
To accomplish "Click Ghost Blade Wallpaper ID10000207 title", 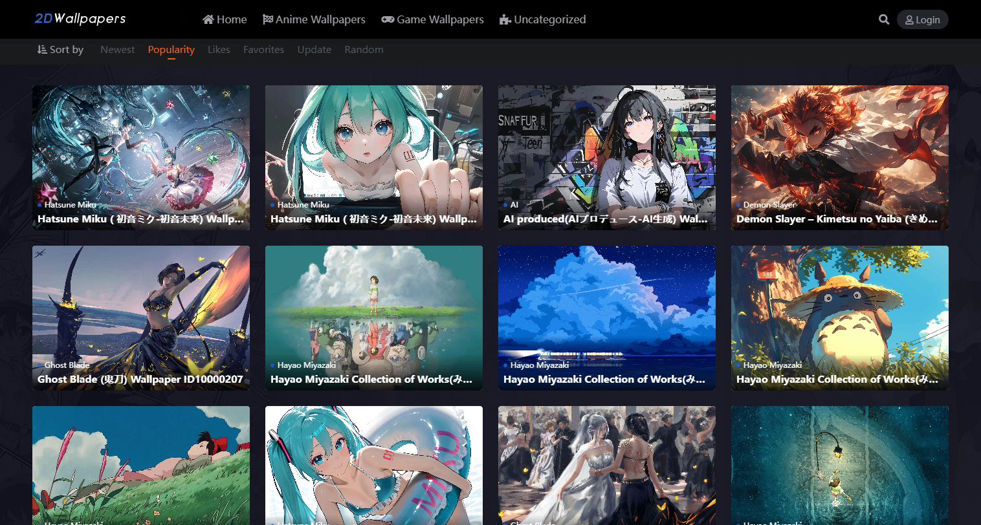I will 140,380.
